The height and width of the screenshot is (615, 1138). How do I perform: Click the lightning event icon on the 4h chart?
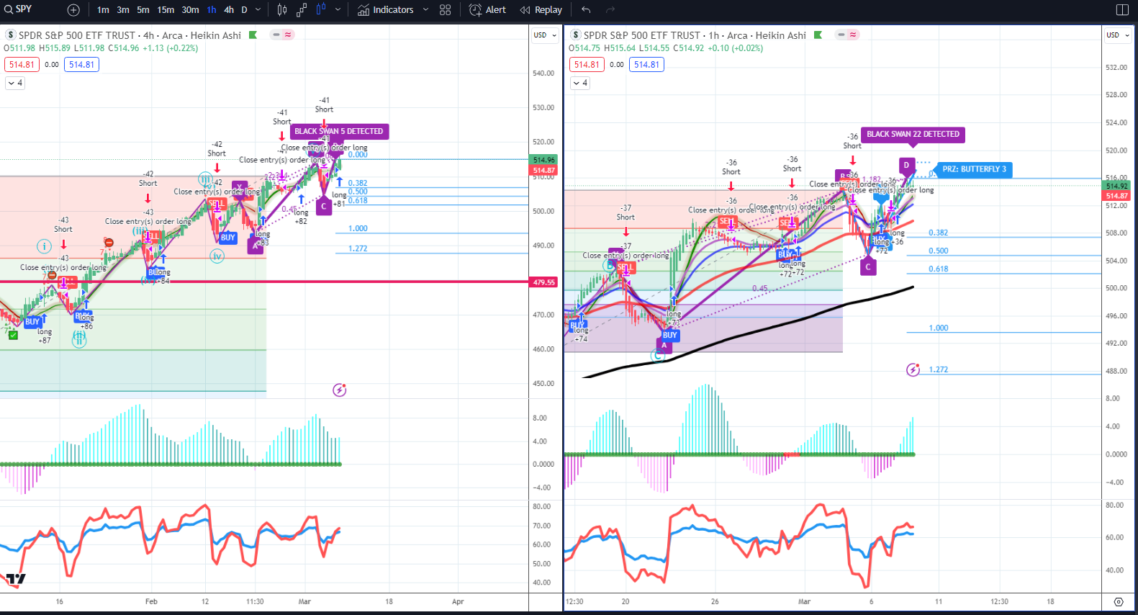pos(340,390)
